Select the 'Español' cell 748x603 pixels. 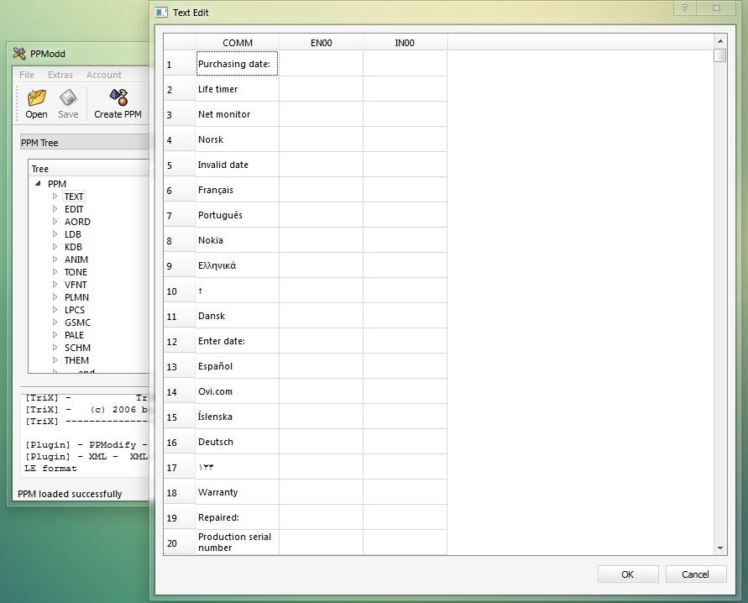click(237, 366)
